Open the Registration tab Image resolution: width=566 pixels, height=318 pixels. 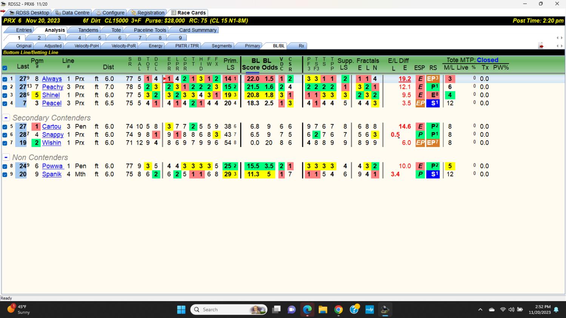coord(148,13)
